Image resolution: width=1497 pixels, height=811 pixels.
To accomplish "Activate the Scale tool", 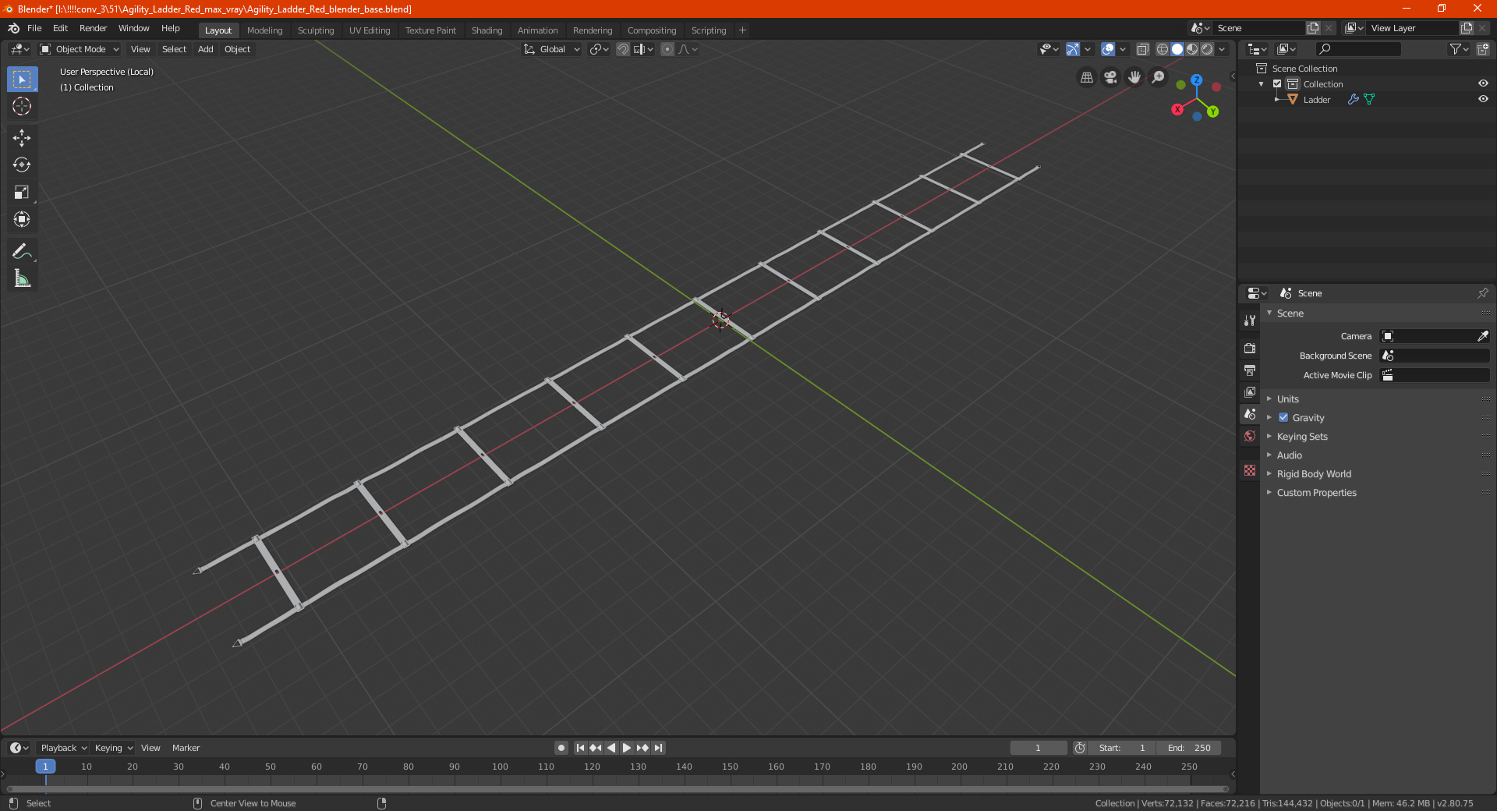I will 22,192.
